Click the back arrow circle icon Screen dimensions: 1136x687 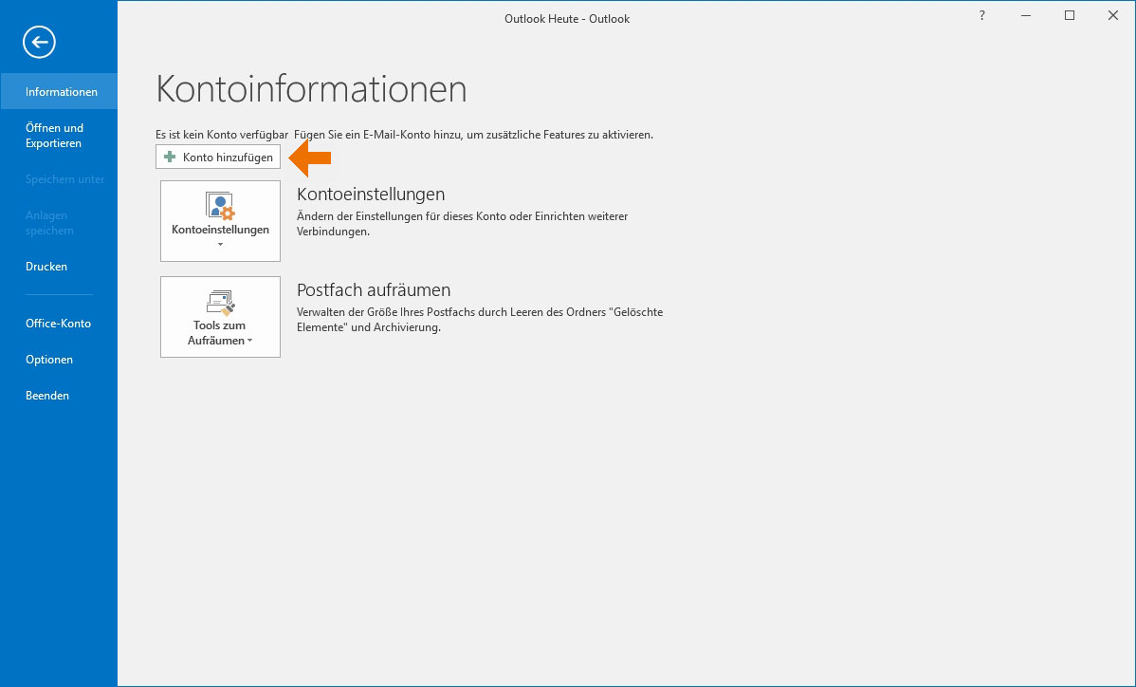tap(39, 42)
